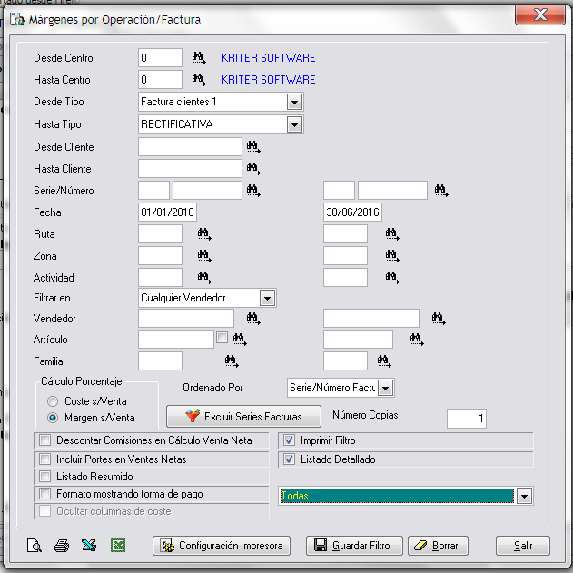Screen dimensions: 573x573
Task: Expand the Todas dropdown list
Action: click(524, 496)
